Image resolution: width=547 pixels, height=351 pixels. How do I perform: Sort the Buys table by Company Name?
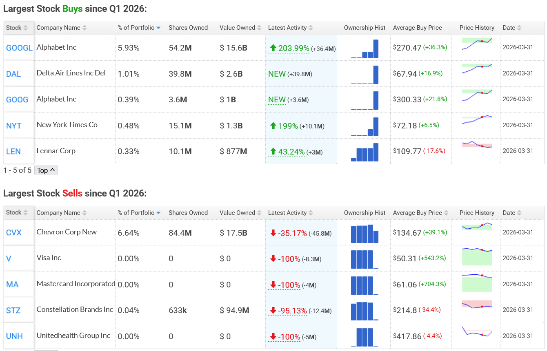point(62,28)
